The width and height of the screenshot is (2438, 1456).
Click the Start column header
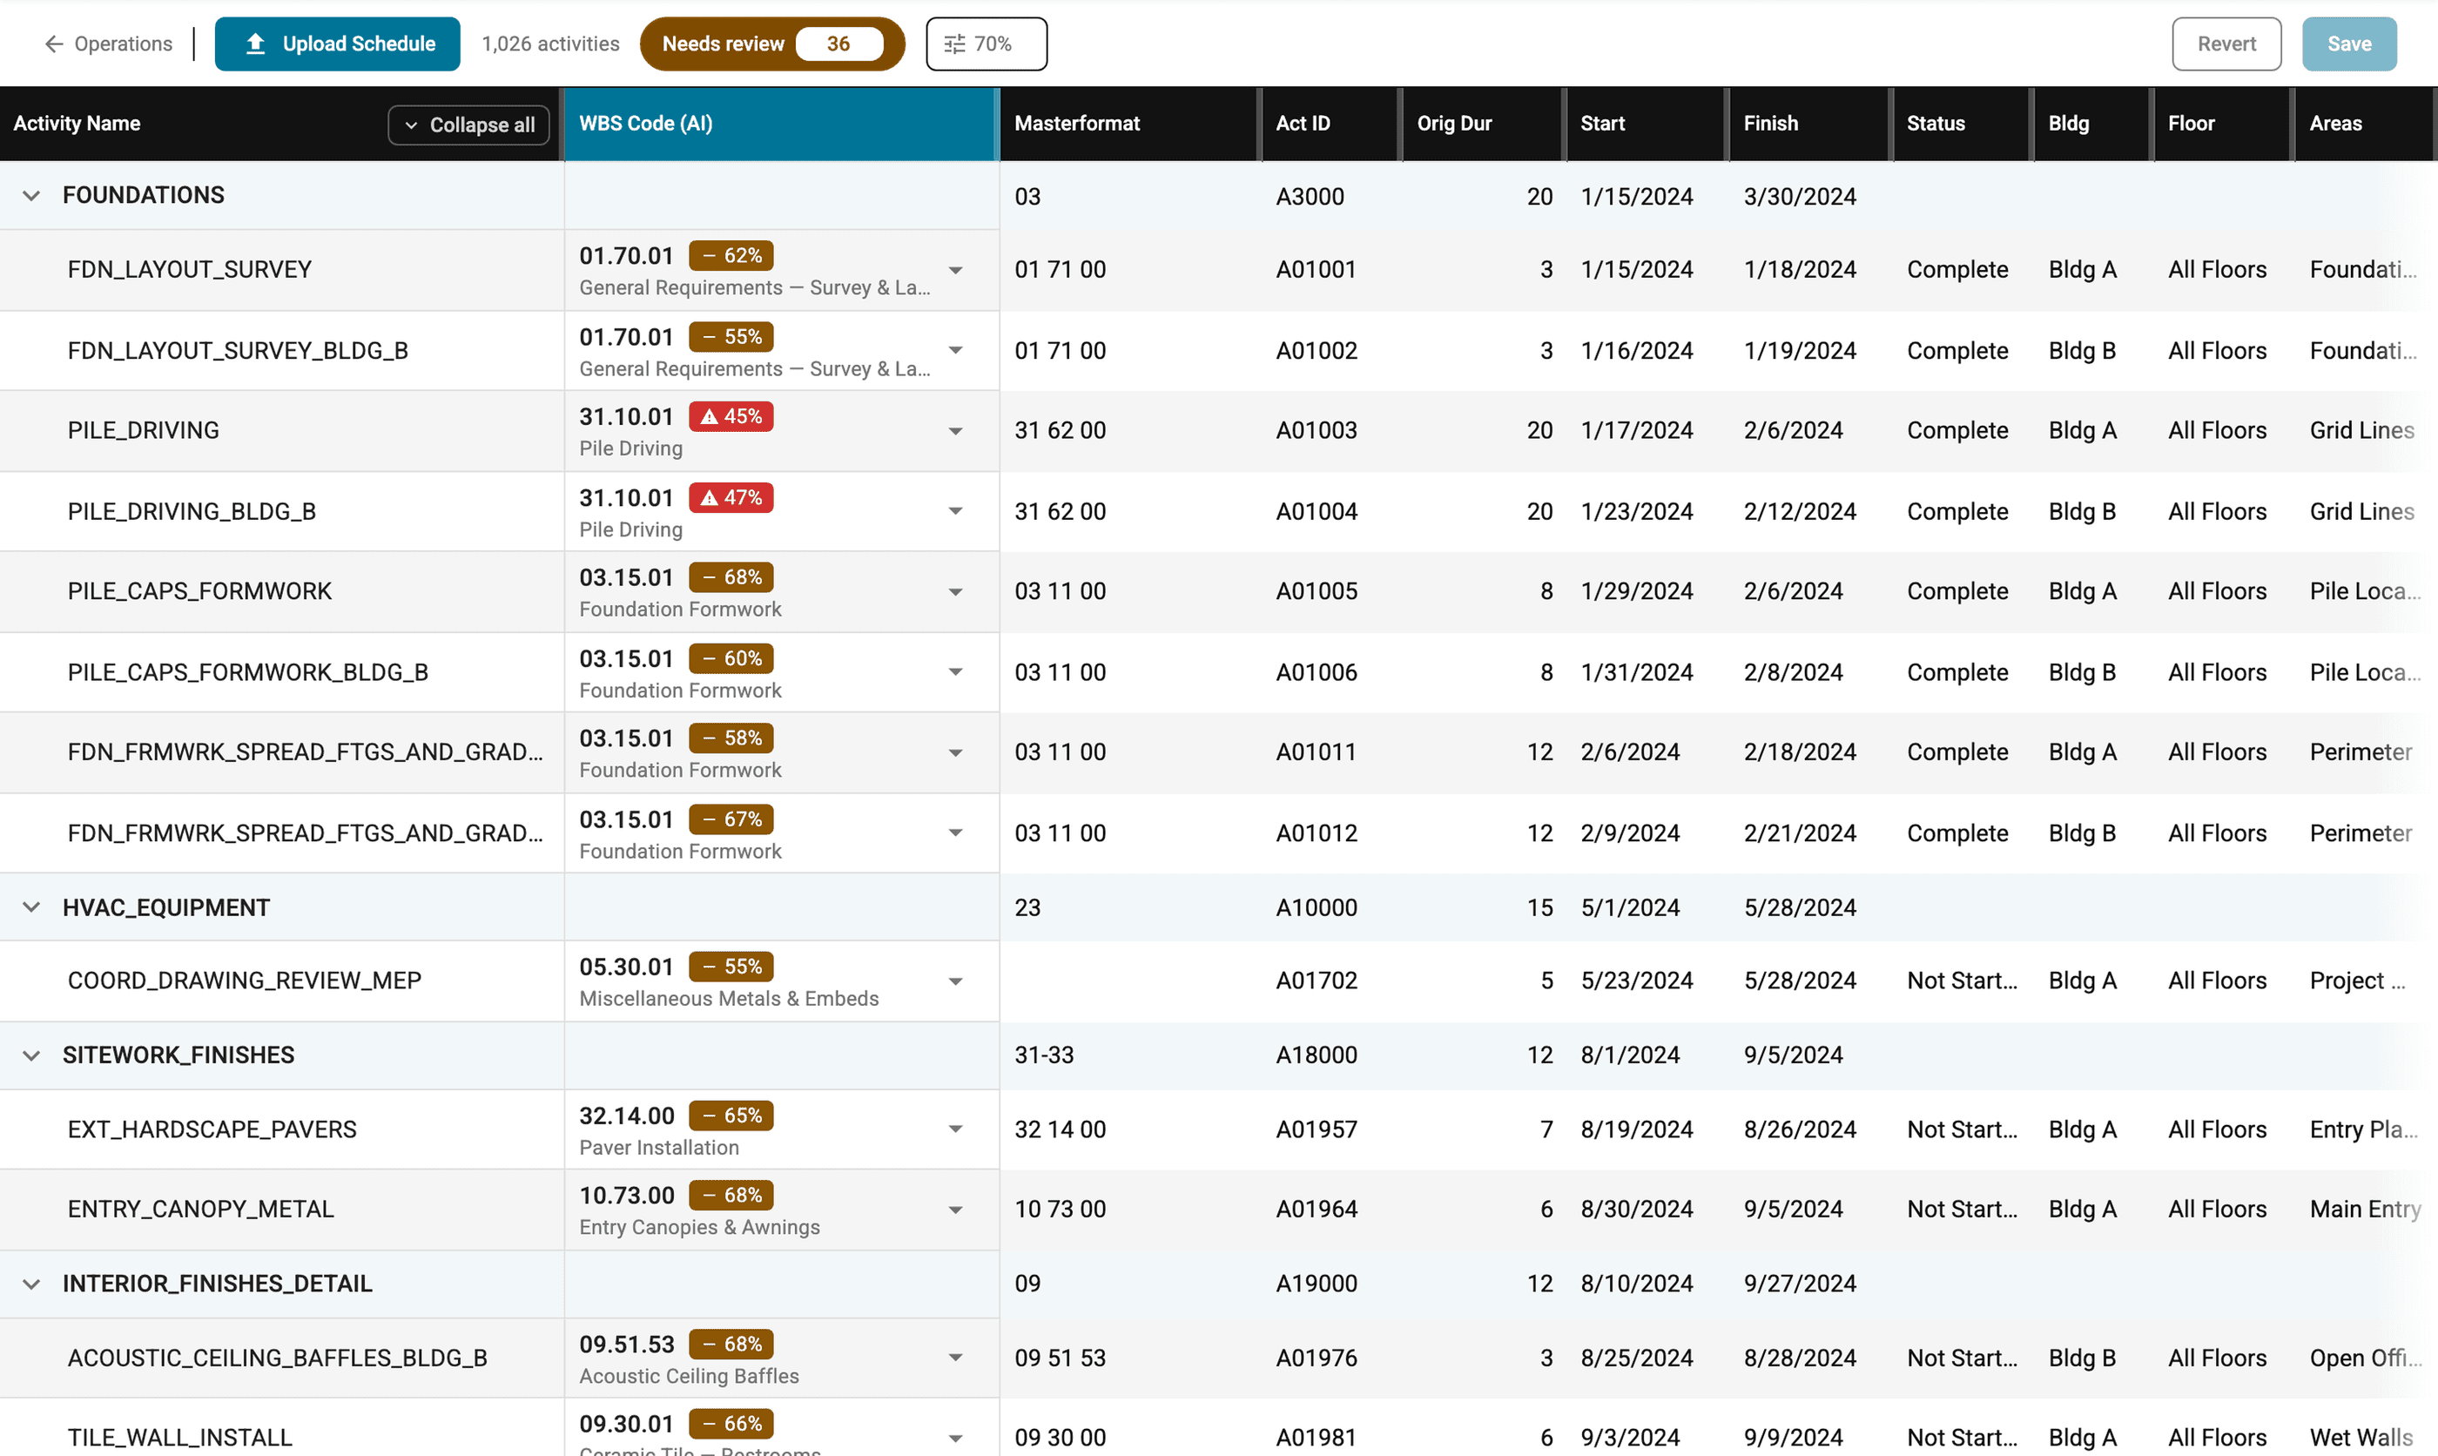tap(1646, 124)
